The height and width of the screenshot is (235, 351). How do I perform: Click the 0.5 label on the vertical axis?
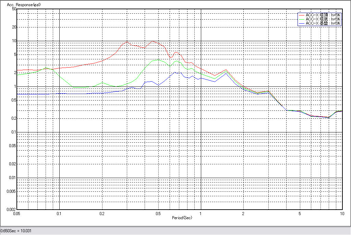click(13, 100)
